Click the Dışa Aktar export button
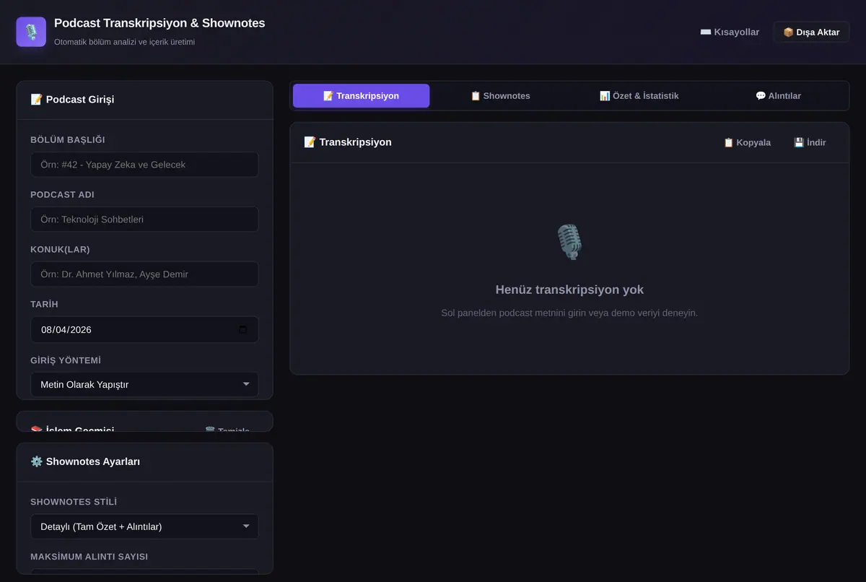 (811, 32)
